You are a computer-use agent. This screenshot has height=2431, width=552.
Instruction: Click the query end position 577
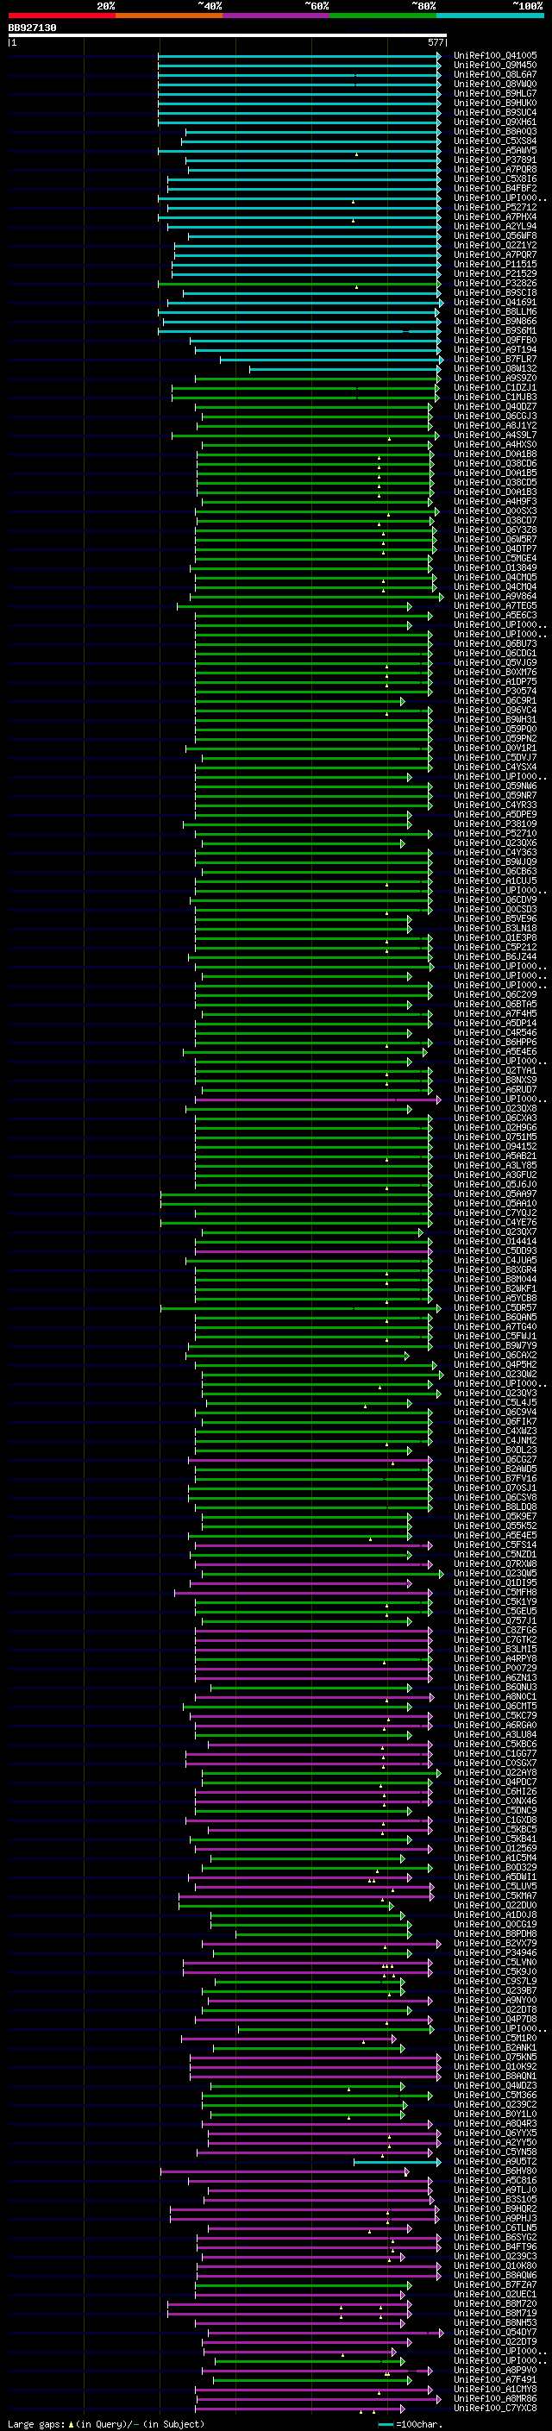coord(436,42)
